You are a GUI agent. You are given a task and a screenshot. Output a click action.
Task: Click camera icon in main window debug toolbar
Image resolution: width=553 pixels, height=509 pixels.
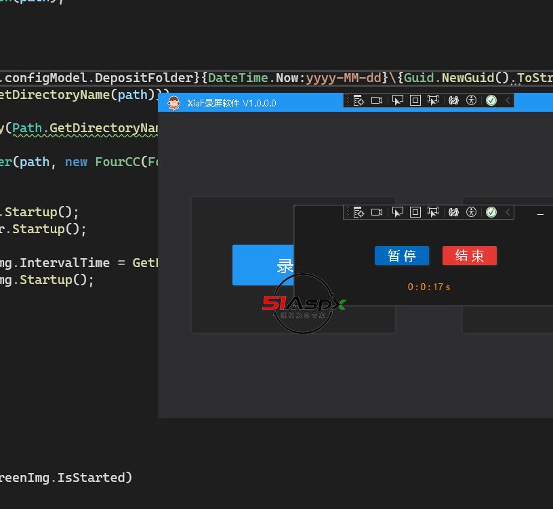(x=377, y=100)
